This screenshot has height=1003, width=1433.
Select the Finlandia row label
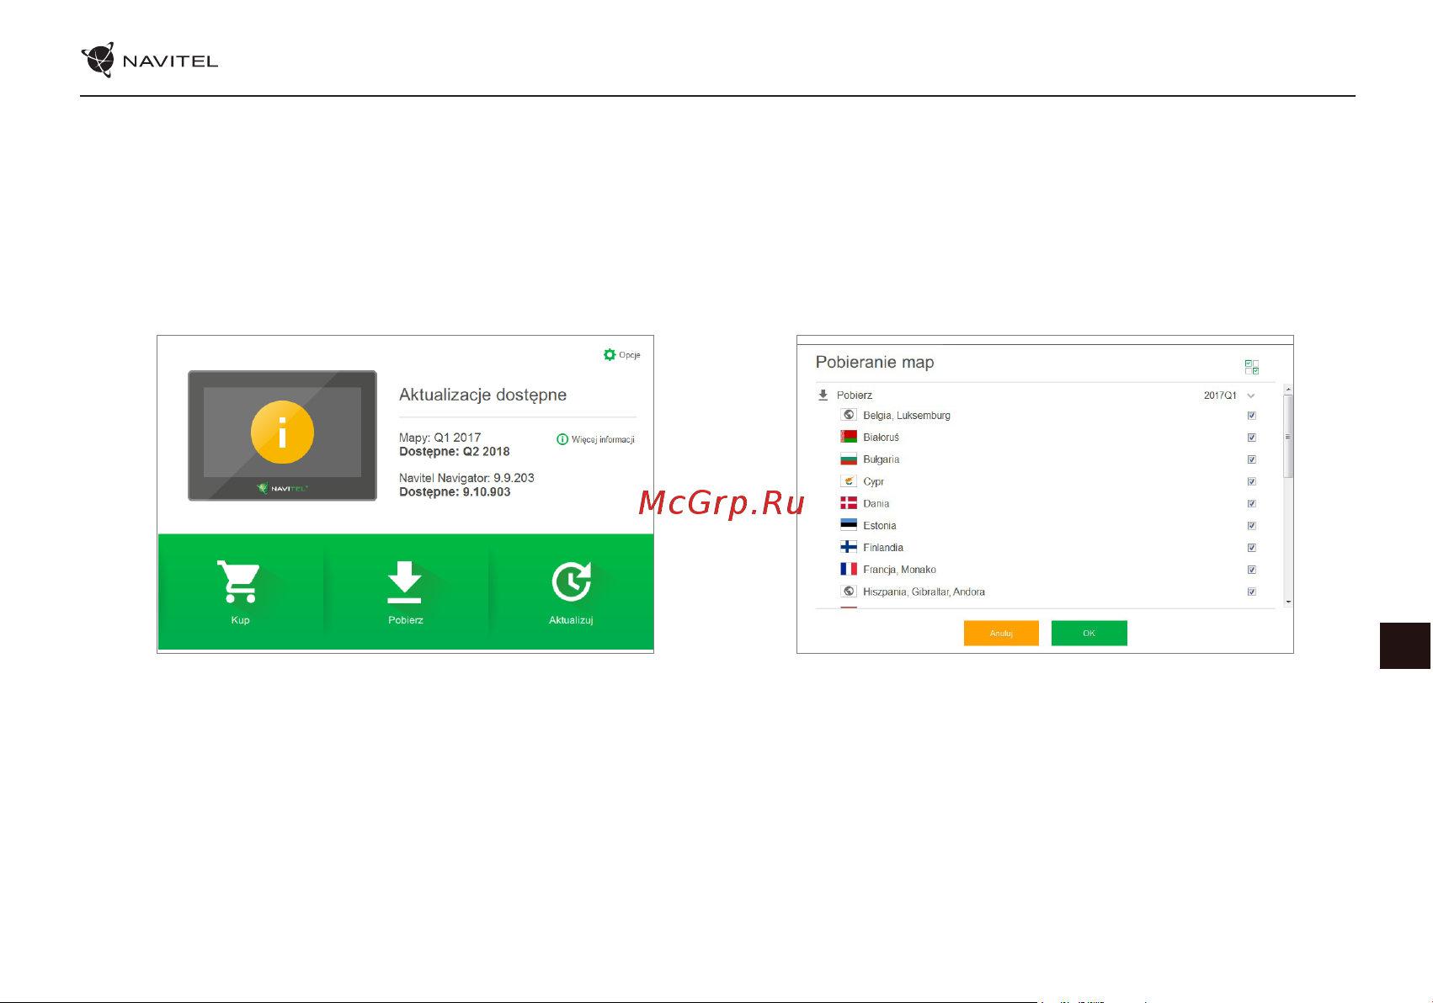point(883,548)
